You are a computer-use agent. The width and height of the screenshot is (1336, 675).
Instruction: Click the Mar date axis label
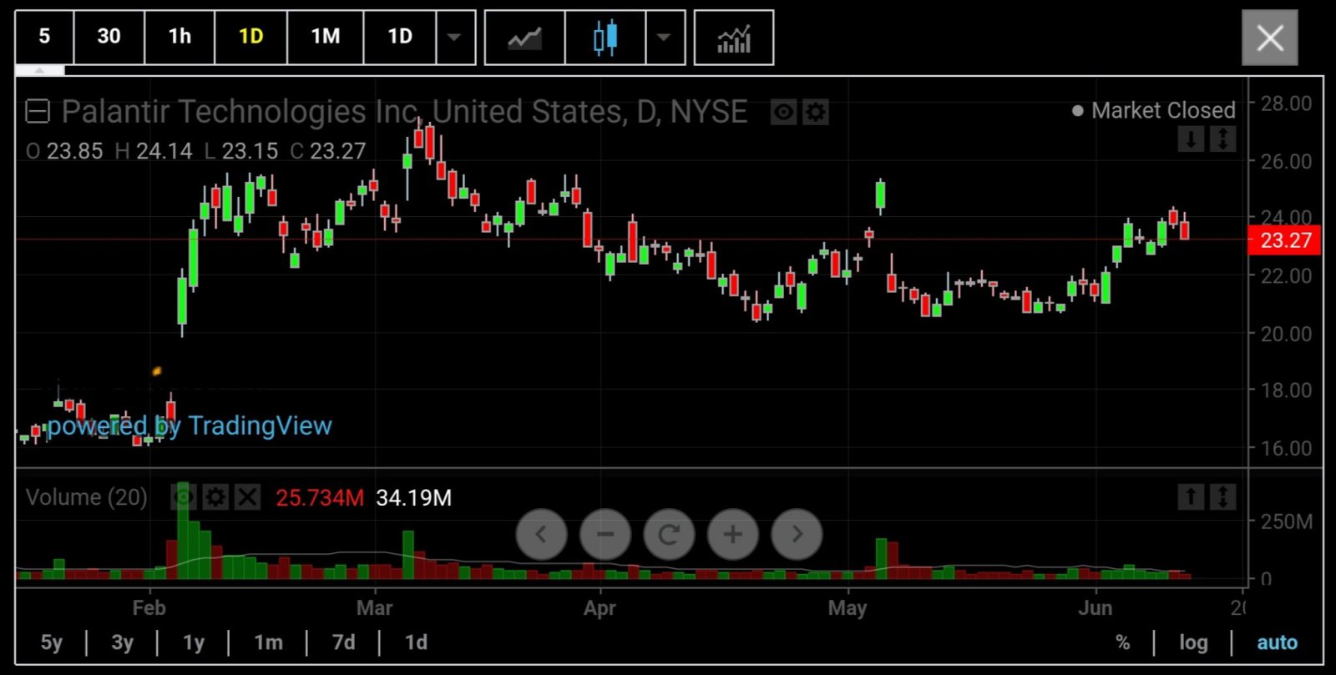click(374, 607)
